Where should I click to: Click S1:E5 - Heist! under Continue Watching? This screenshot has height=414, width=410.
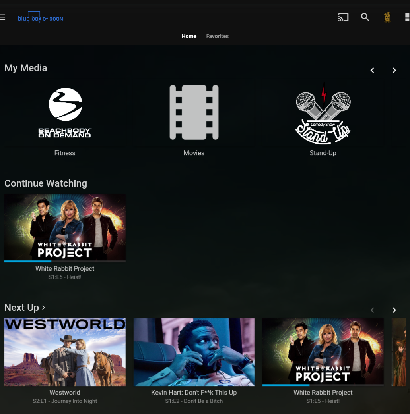65,277
